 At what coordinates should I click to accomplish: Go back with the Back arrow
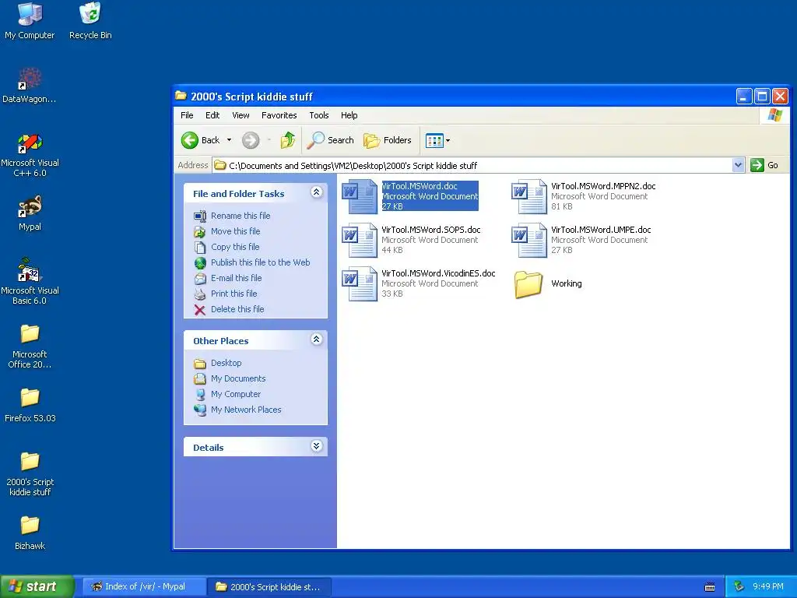pyautogui.click(x=200, y=140)
